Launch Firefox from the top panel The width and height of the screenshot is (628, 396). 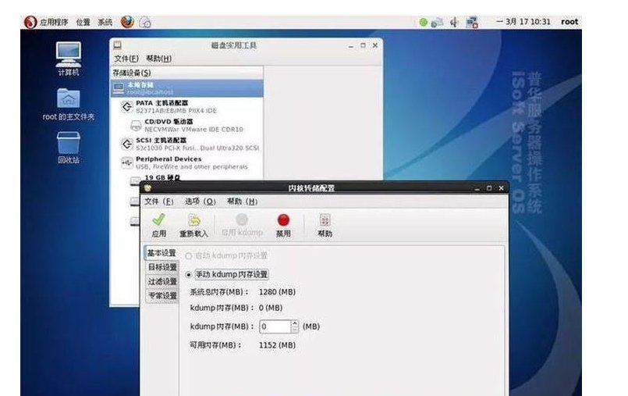[127, 22]
